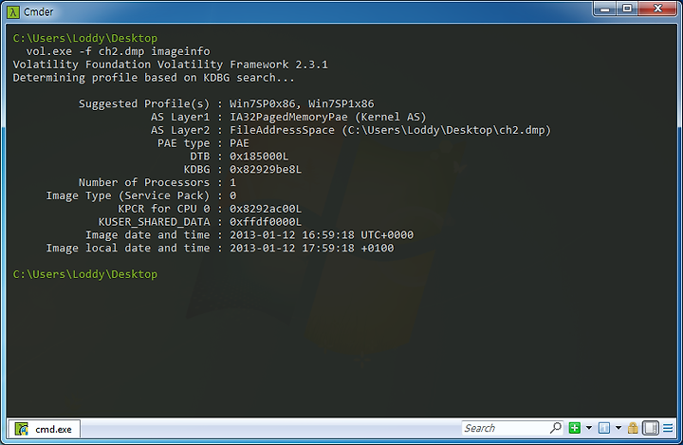Toggle alternative mode scrollbar icon
Viewport: 683px width, 445px height.
point(651,428)
